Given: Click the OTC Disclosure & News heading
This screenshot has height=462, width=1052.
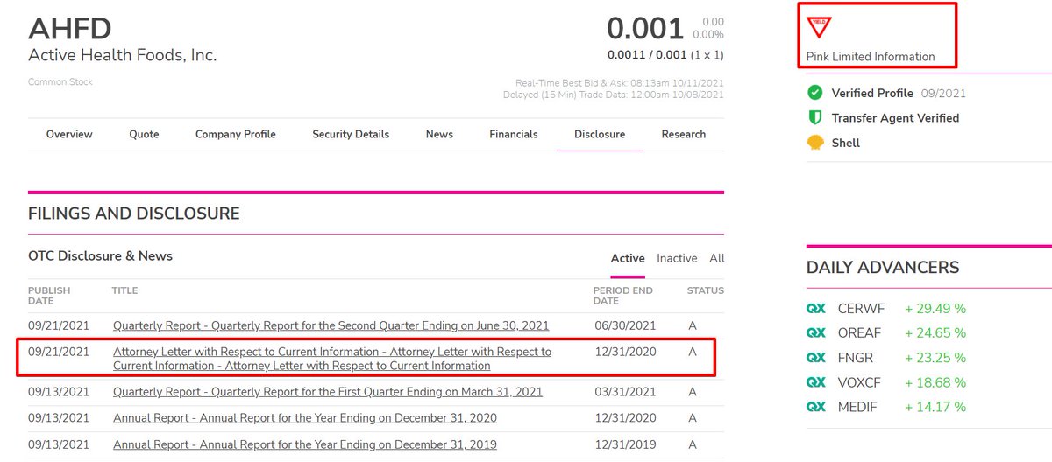Looking at the screenshot, I should [x=100, y=256].
